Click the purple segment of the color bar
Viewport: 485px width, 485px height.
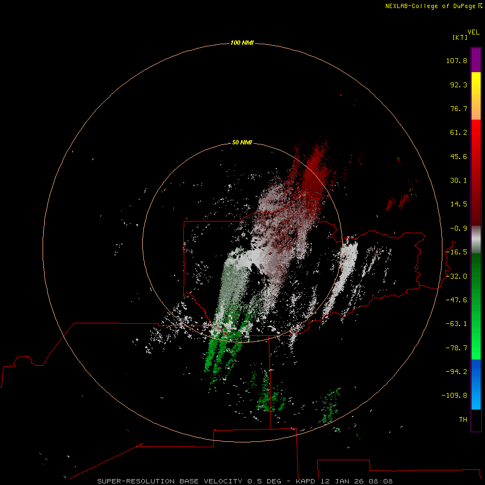(x=476, y=60)
